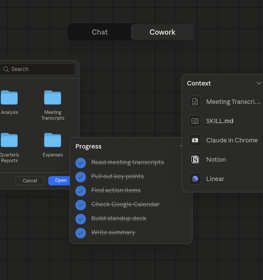
Task: Click the Notion icon in Context
Action: [195, 159]
